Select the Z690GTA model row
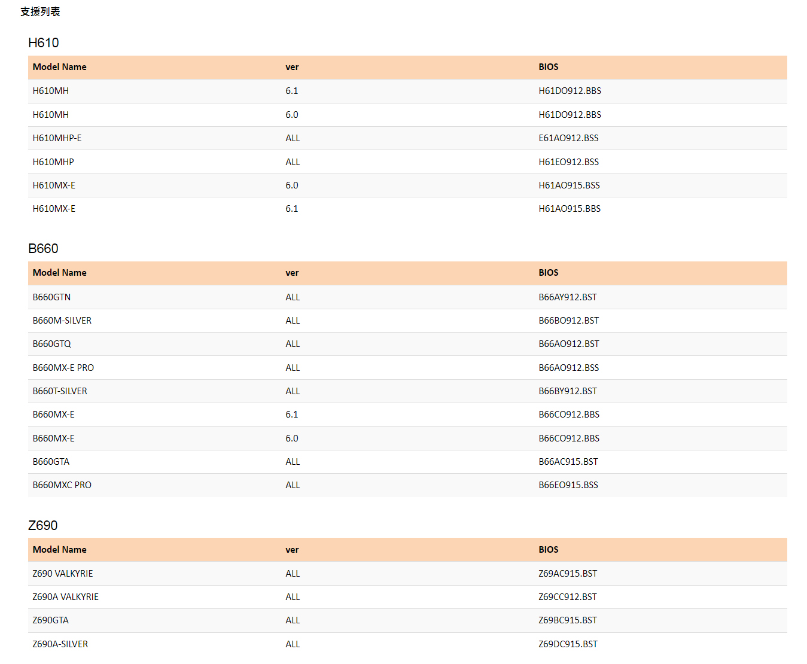Viewport: 807px width, 664px height. [407, 620]
